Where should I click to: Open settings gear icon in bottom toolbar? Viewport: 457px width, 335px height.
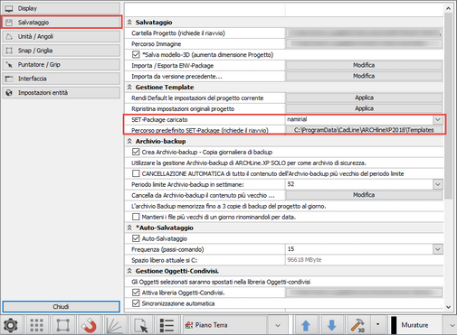11,325
